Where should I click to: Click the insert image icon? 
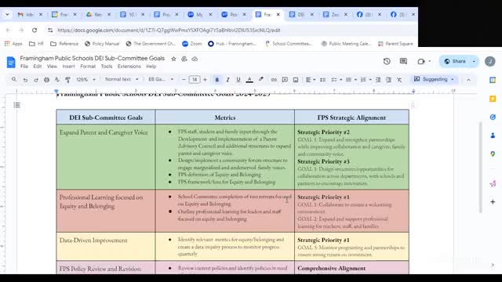click(x=296, y=80)
